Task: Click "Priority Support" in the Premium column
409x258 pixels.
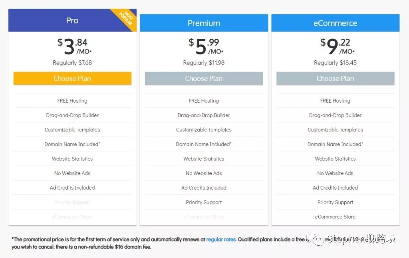Action: click(204, 202)
